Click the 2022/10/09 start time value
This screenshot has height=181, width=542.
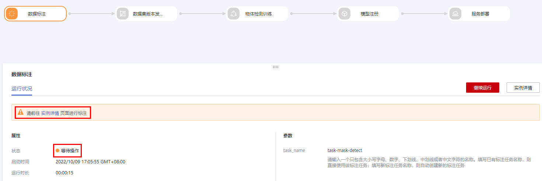(90, 162)
